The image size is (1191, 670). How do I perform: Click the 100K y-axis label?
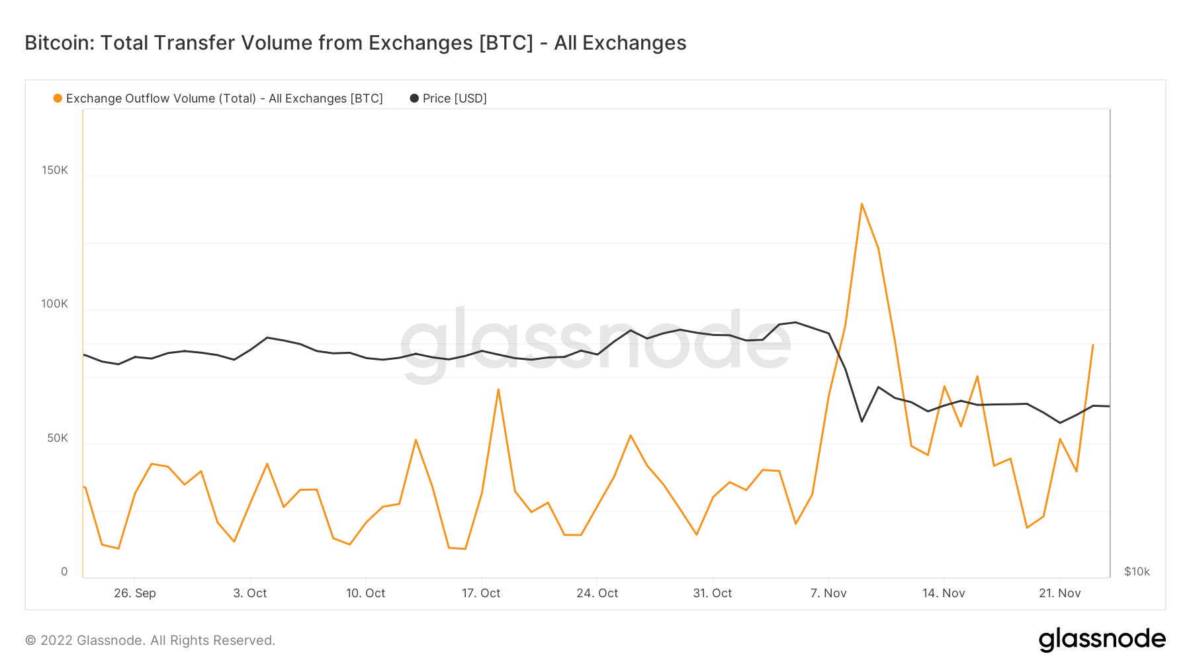click(55, 304)
